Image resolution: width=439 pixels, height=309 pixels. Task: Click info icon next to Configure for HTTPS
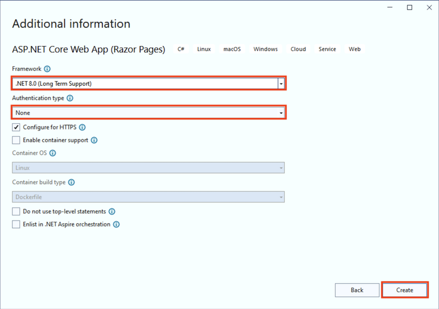[82, 127]
